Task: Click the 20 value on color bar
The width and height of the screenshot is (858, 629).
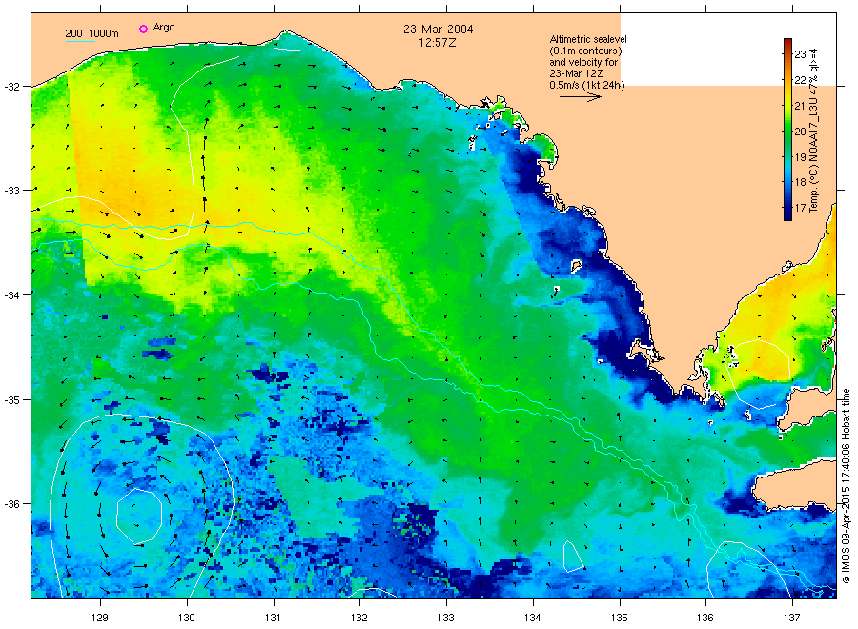Action: pos(800,132)
